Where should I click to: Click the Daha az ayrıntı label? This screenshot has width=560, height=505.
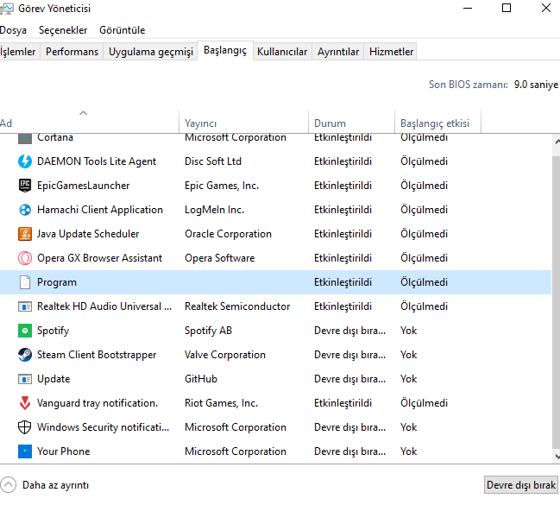(55, 485)
